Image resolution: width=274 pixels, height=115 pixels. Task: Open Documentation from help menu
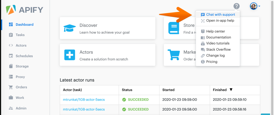tap(219, 37)
